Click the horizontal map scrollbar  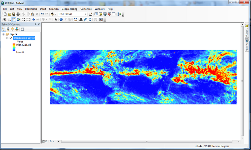pos(147,141)
